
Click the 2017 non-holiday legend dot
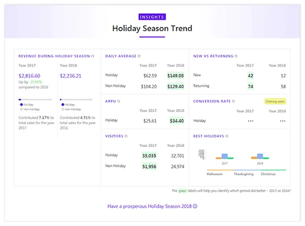(x=21, y=109)
